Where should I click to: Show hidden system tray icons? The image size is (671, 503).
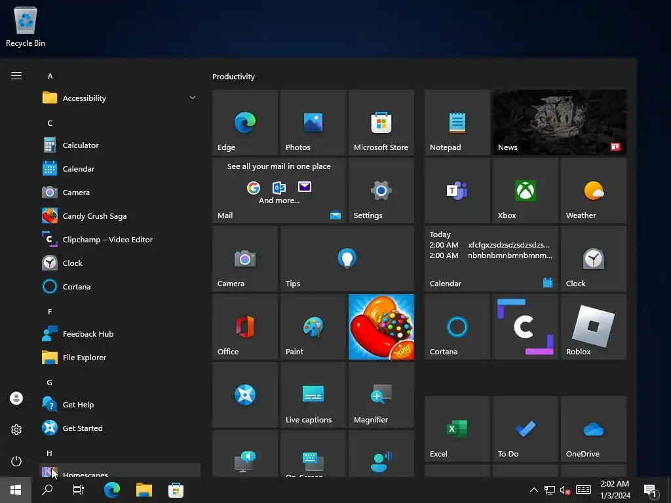(534, 490)
